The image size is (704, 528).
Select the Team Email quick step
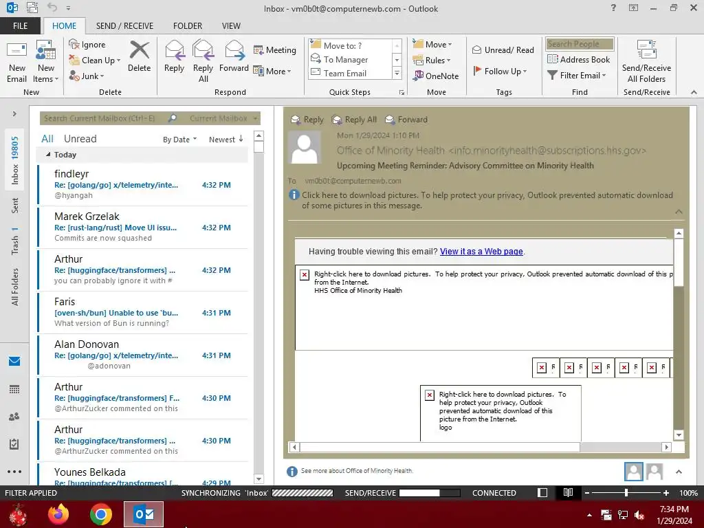[351, 73]
